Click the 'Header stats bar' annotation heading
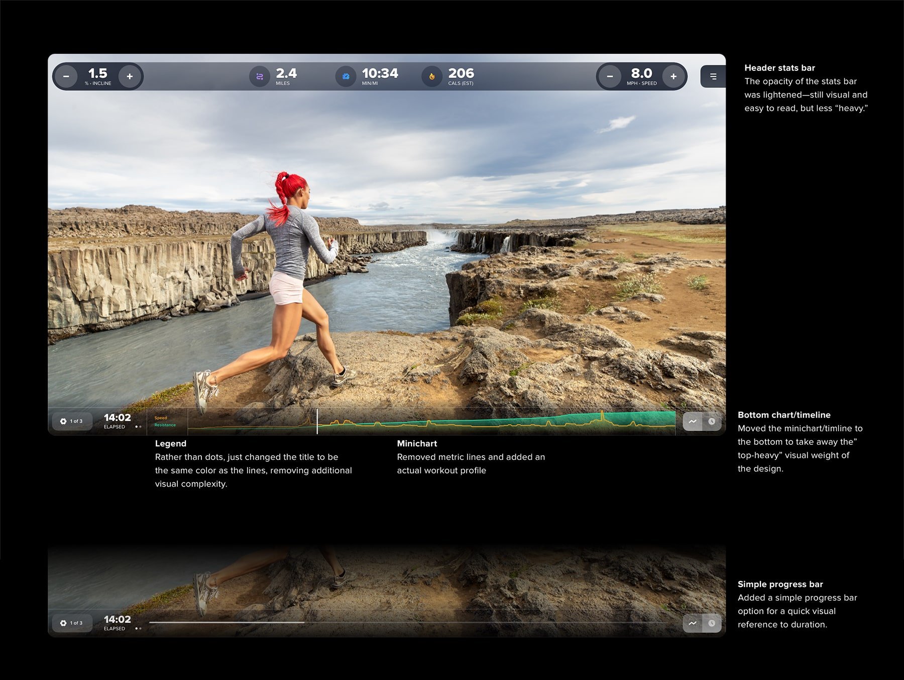 pyautogui.click(x=779, y=68)
